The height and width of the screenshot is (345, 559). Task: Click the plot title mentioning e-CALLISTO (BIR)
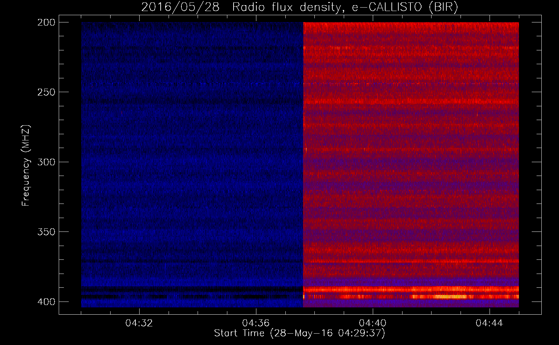[300, 7]
